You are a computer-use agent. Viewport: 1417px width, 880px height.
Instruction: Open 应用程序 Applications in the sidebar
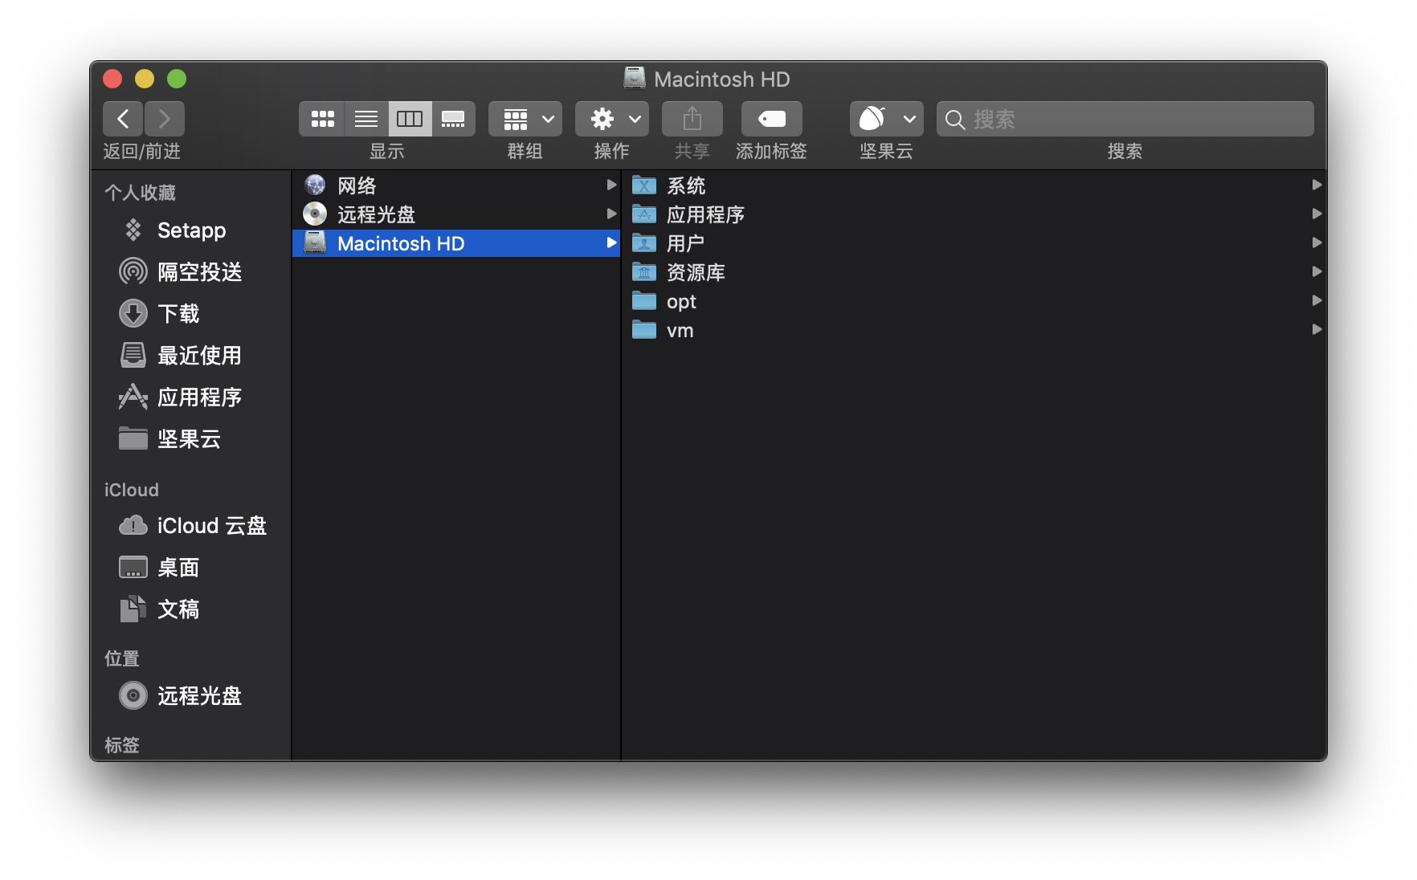point(200,397)
